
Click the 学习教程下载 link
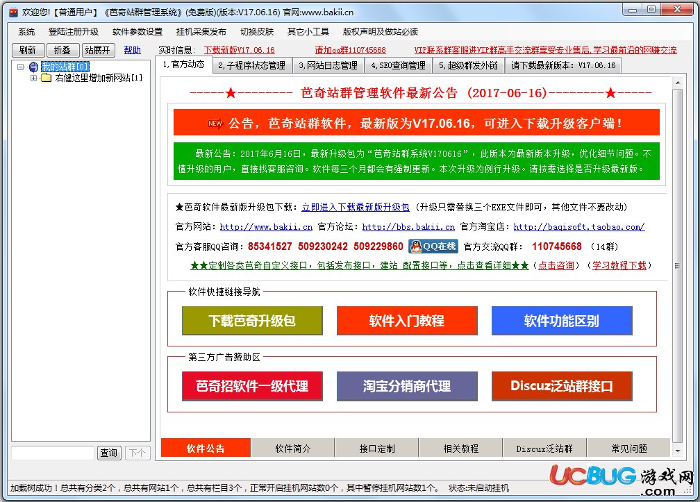[x=619, y=265]
